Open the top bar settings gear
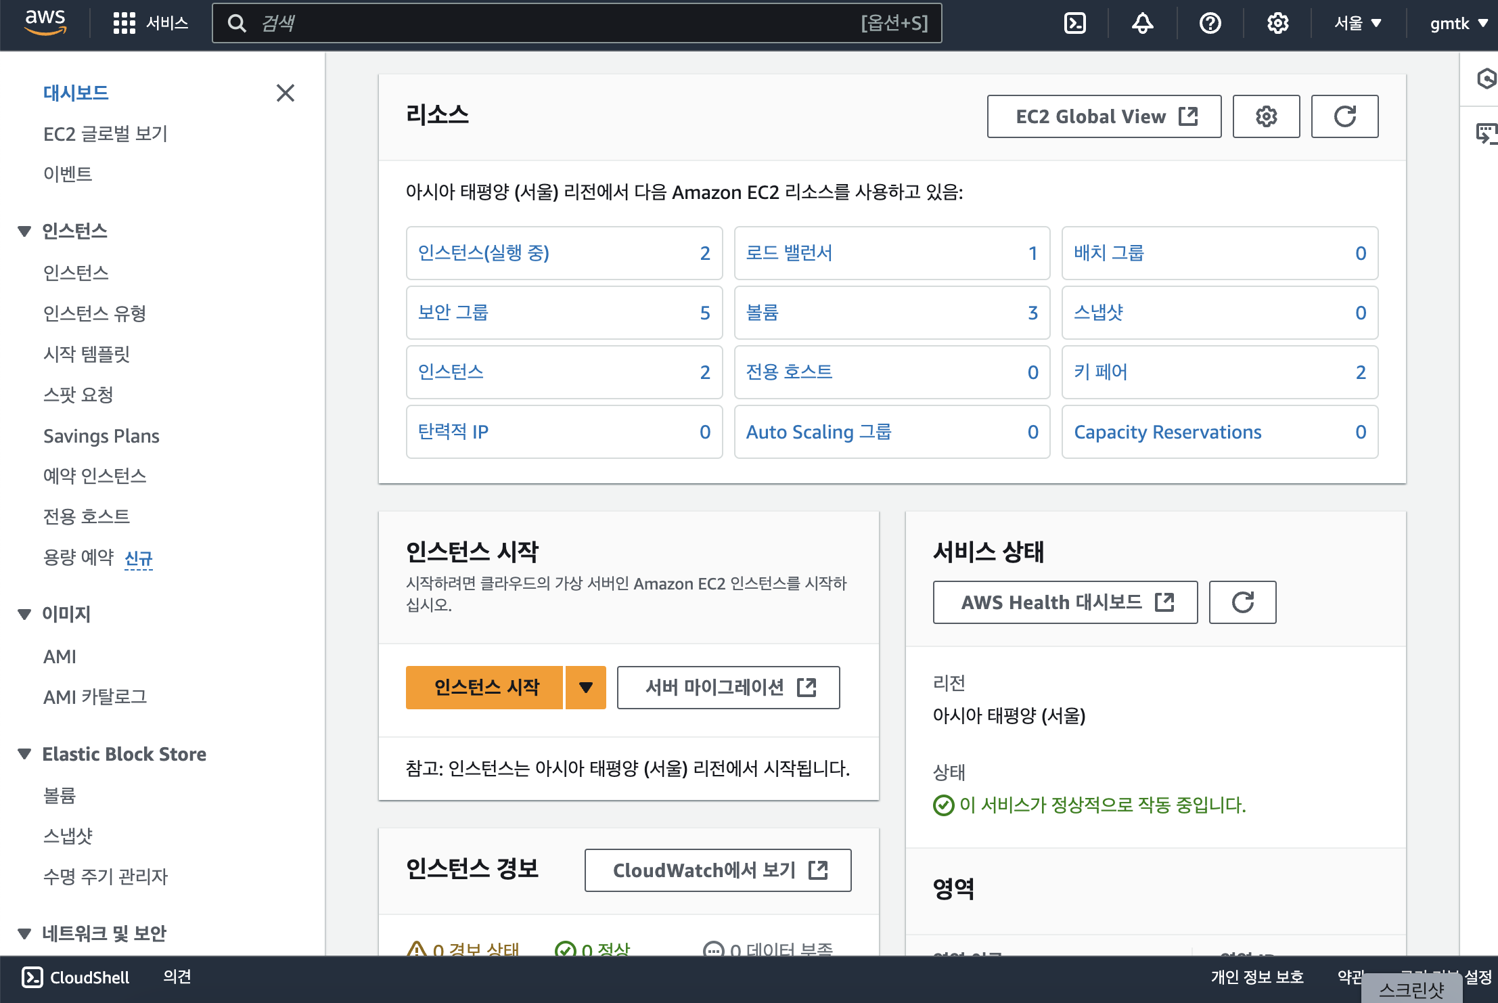Image resolution: width=1498 pixels, height=1003 pixels. [x=1277, y=23]
